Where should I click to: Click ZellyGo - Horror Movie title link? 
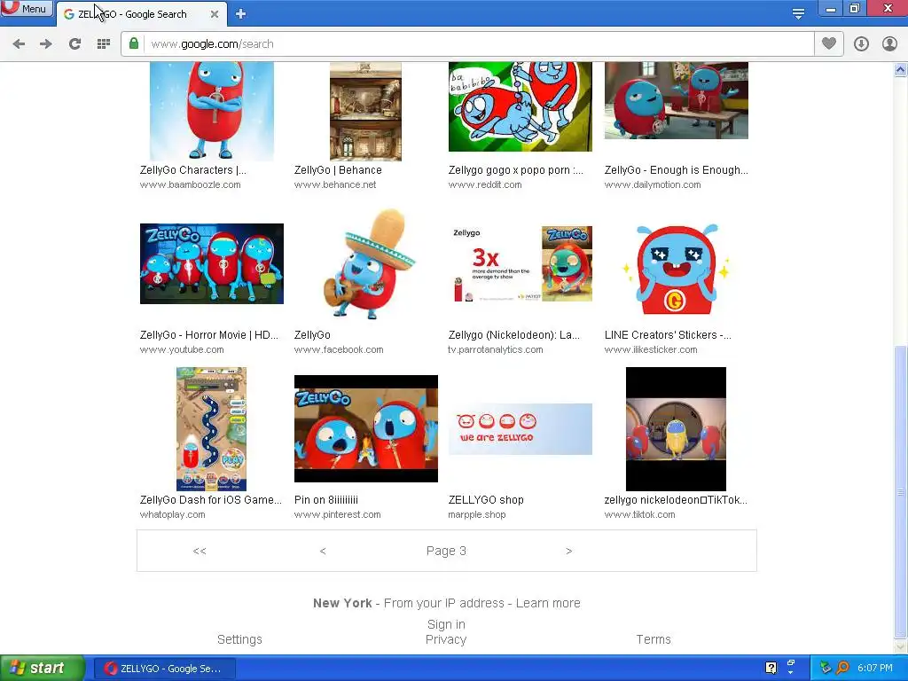(209, 335)
